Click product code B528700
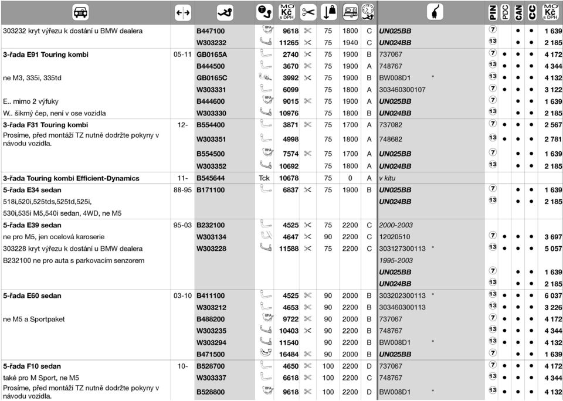 [x=211, y=366]
